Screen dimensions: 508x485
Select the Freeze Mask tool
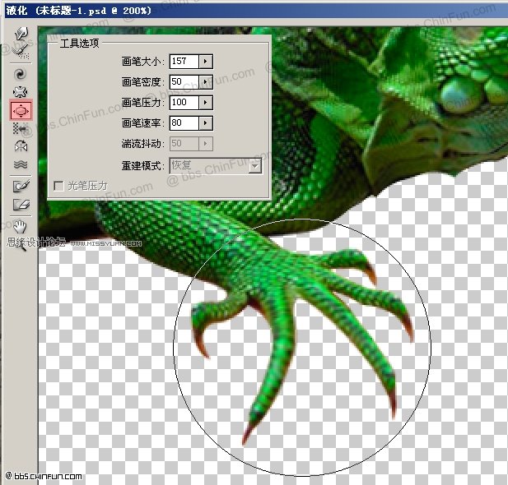click(x=21, y=186)
